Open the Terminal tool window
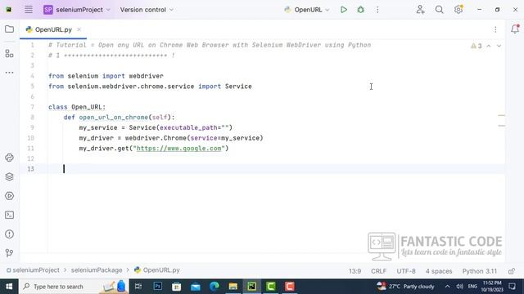Viewport: 524px width, 294px height. tap(9, 215)
